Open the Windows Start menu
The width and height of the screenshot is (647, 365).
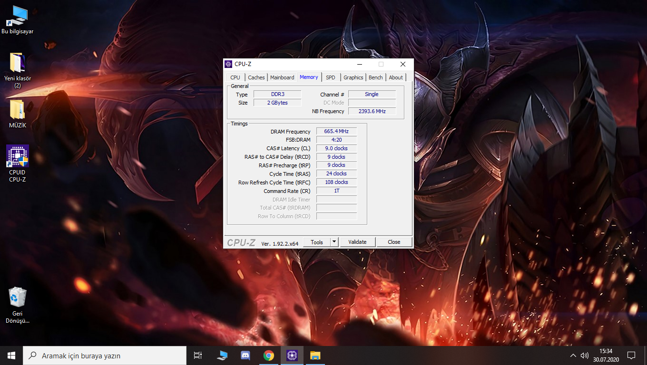[11, 355]
